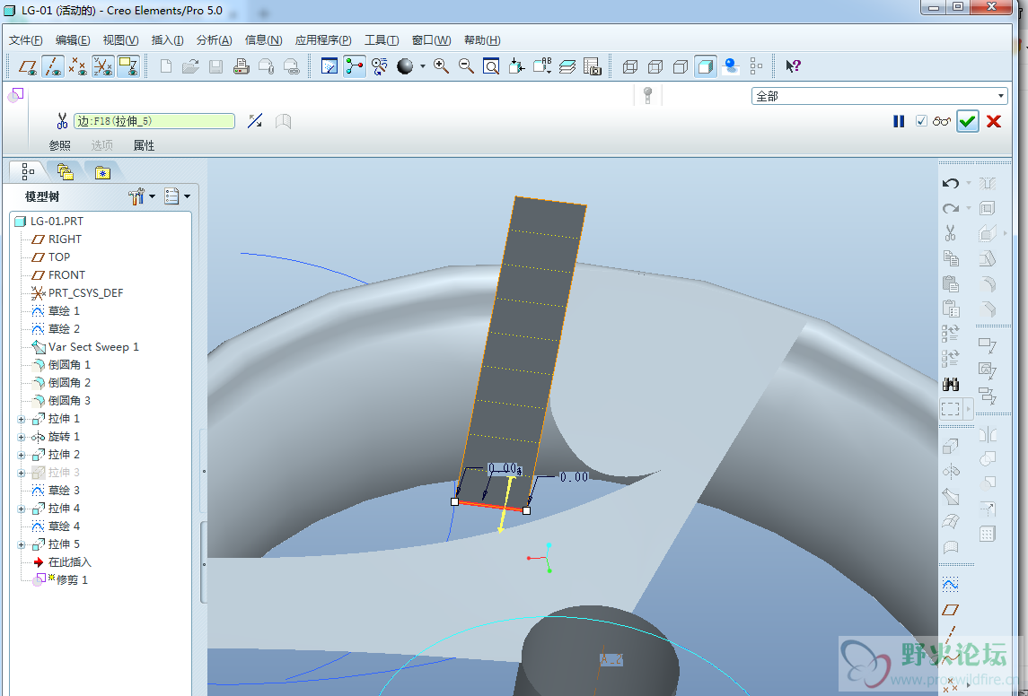Open the layers tool
1028x696 pixels.
(567, 66)
